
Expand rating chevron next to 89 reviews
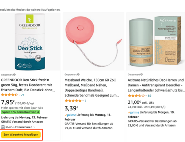tap(146, 96)
